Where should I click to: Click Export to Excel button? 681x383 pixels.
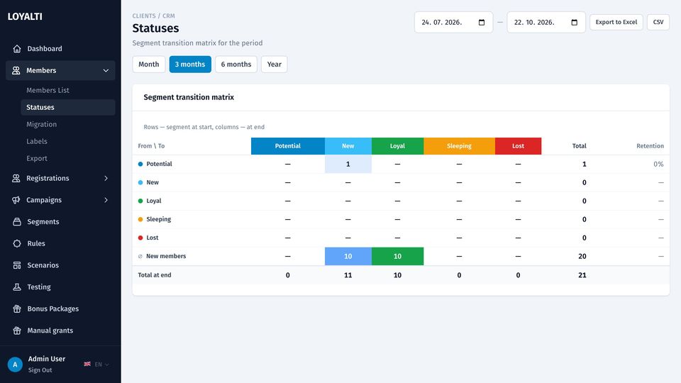[x=616, y=22]
